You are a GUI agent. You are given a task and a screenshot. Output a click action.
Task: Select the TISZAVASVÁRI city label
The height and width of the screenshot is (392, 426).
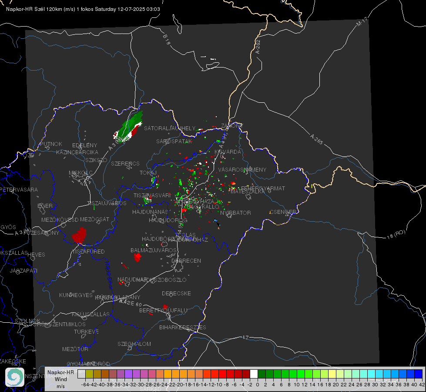point(152,195)
